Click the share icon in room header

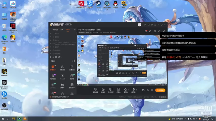(164, 31)
